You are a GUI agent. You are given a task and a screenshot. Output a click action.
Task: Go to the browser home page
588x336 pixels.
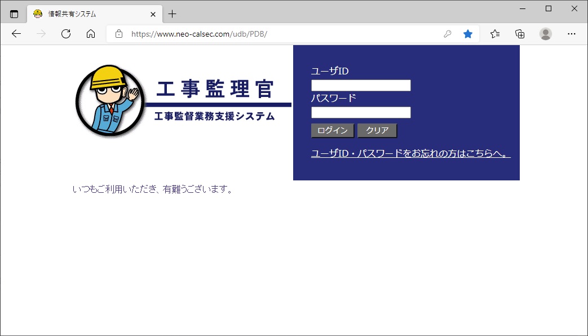coord(91,34)
